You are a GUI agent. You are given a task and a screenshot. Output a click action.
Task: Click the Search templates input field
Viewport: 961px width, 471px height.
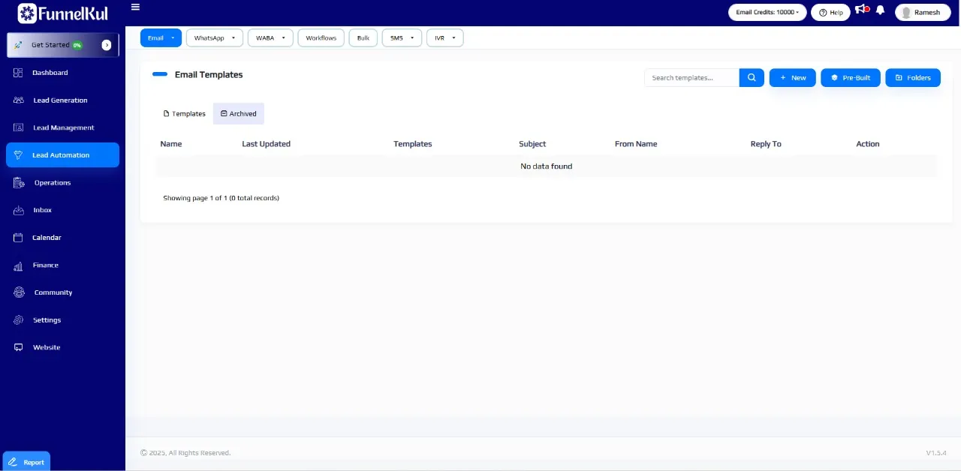(691, 78)
